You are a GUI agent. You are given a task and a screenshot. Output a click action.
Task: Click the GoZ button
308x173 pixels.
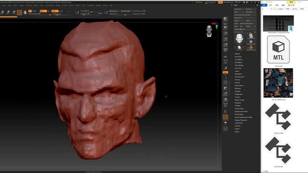point(236,26)
